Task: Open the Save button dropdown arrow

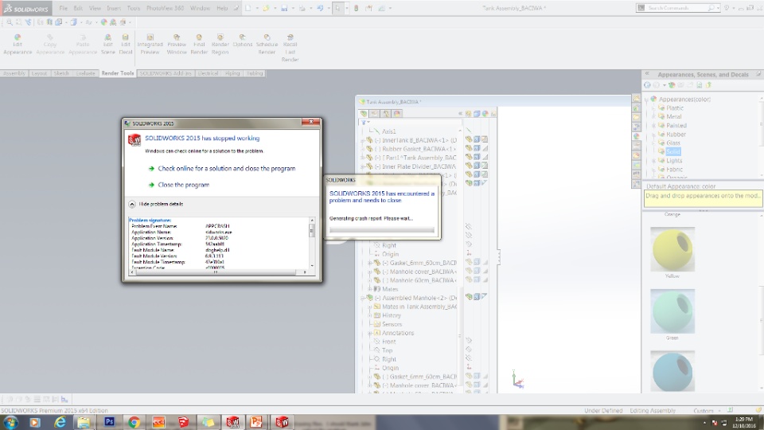Action: [x=292, y=8]
